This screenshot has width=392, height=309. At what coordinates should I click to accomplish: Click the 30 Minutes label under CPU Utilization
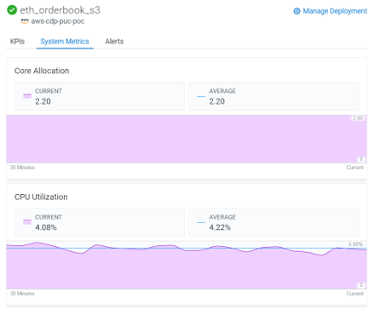coord(22,294)
